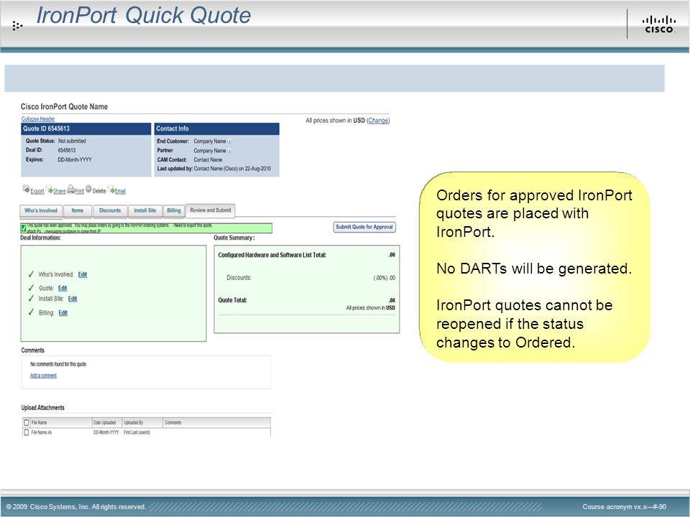Image resolution: width=690 pixels, height=517 pixels.
Task: Select the Install Site tab
Action: pos(145,211)
